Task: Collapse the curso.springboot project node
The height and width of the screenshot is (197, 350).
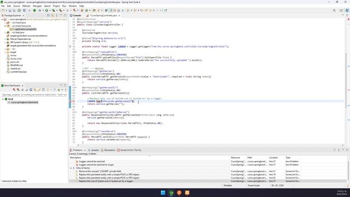Action: pos(2,20)
